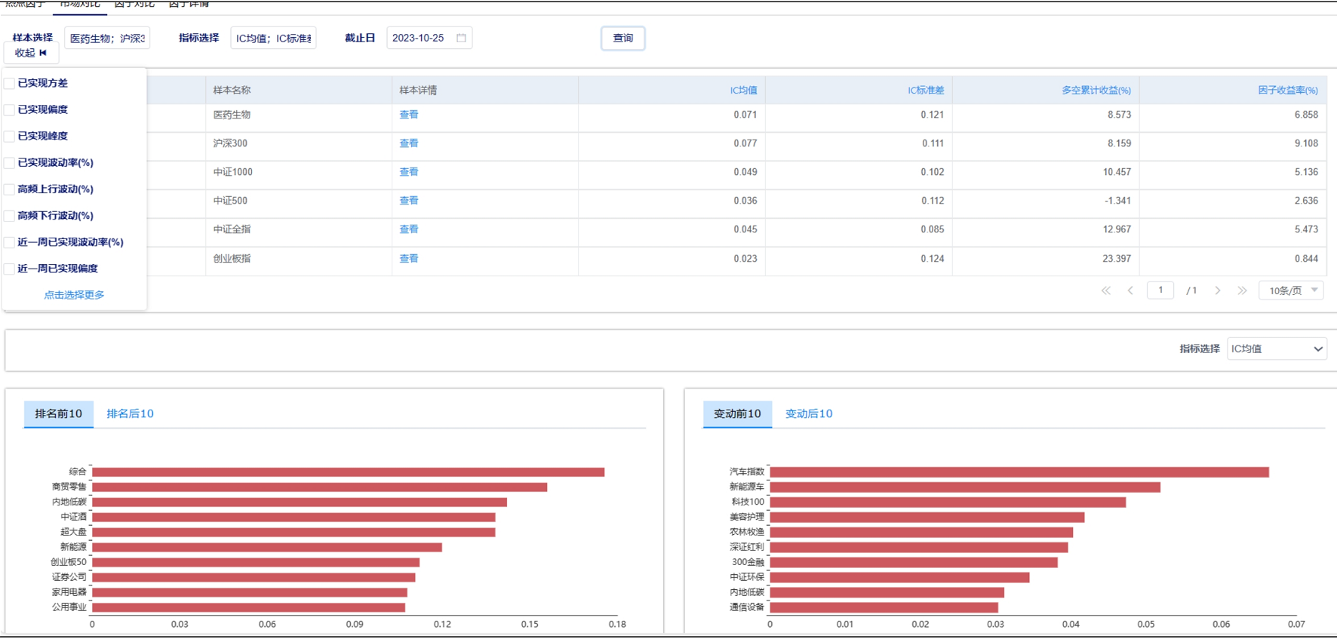
Task: Go to first page with double-left arrow
Action: pos(1105,290)
